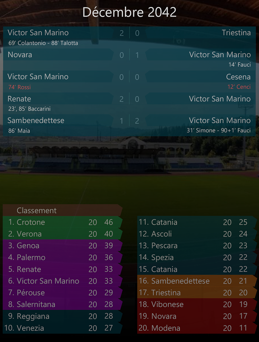Open the Novara vs Victor San Marino result

point(129,59)
